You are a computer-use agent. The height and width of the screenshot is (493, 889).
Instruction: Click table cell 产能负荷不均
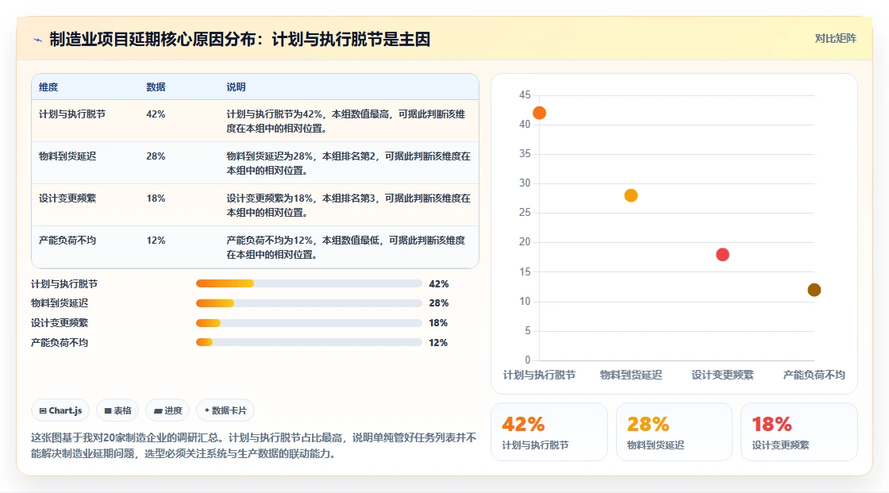pyautogui.click(x=67, y=240)
